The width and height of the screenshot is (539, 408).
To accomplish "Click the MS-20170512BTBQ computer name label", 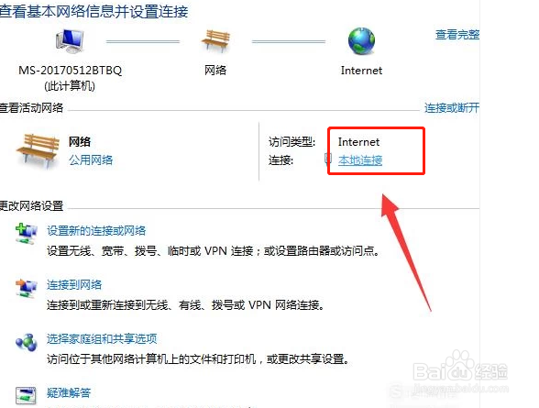I will [x=70, y=71].
